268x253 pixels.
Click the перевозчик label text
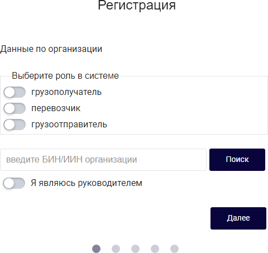(56, 108)
